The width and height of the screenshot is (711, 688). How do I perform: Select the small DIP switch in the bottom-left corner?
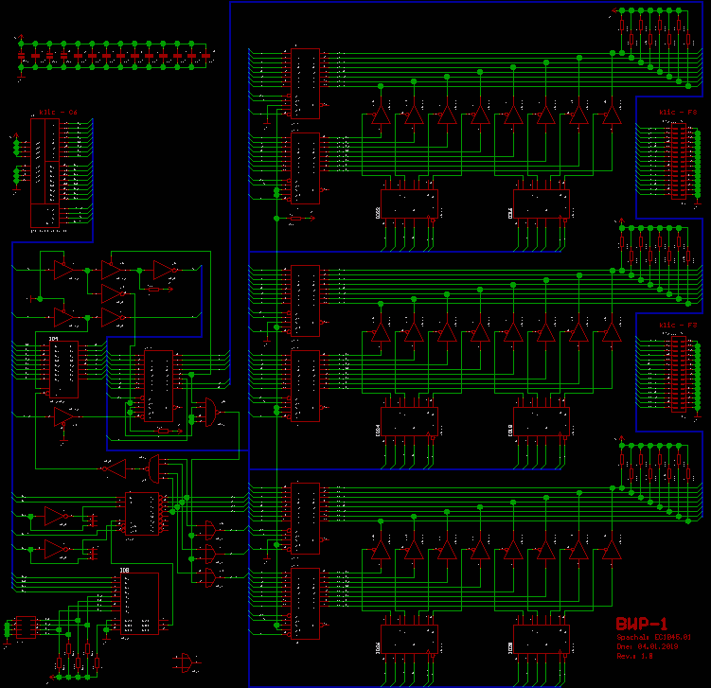click(x=21, y=626)
